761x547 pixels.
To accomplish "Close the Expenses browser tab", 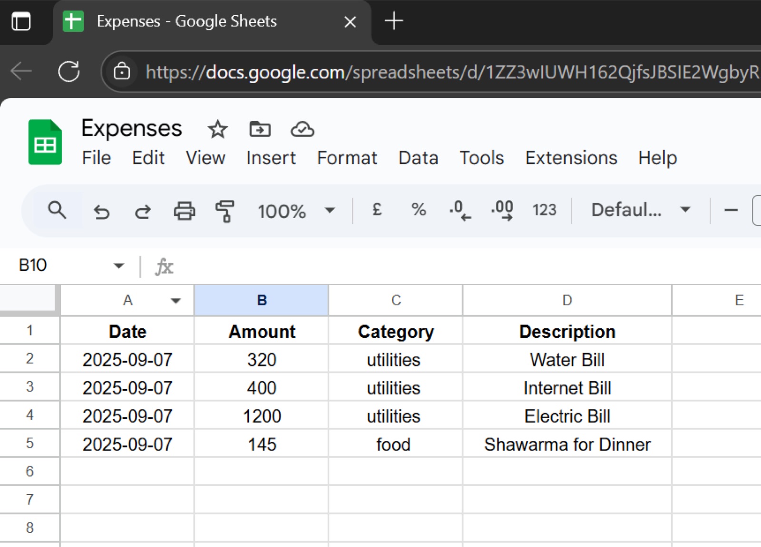I will 350,22.
